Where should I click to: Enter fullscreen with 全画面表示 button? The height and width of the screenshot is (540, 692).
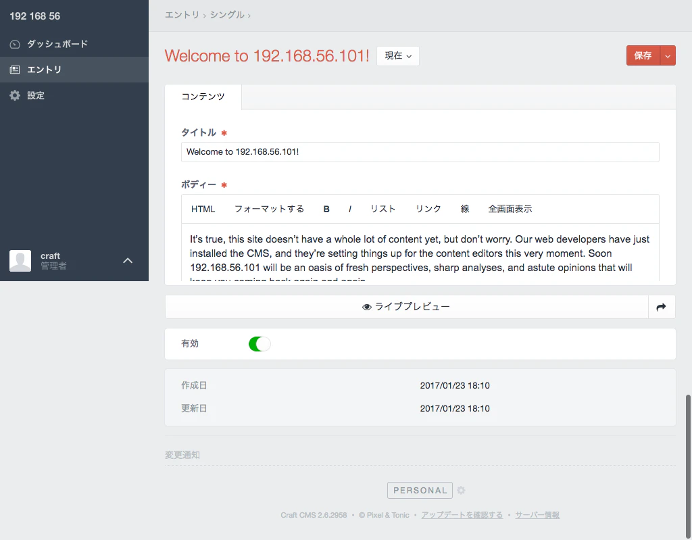[510, 209]
